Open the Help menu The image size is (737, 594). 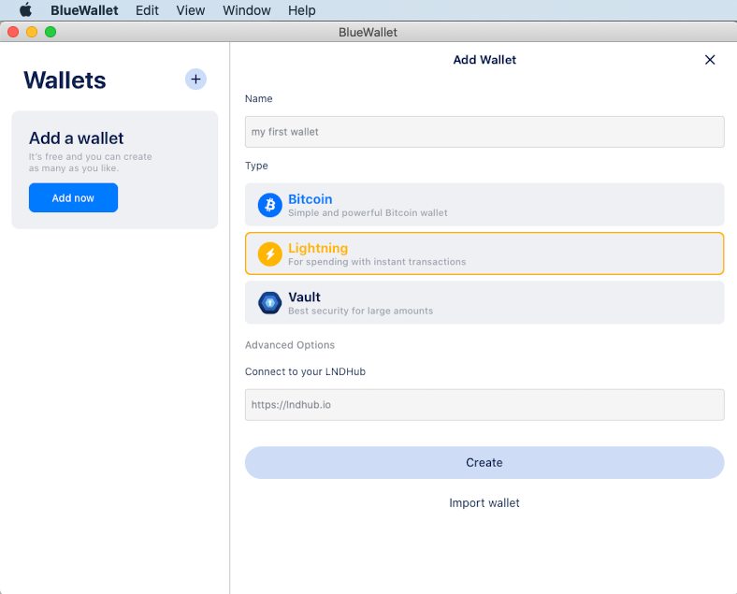coord(302,10)
